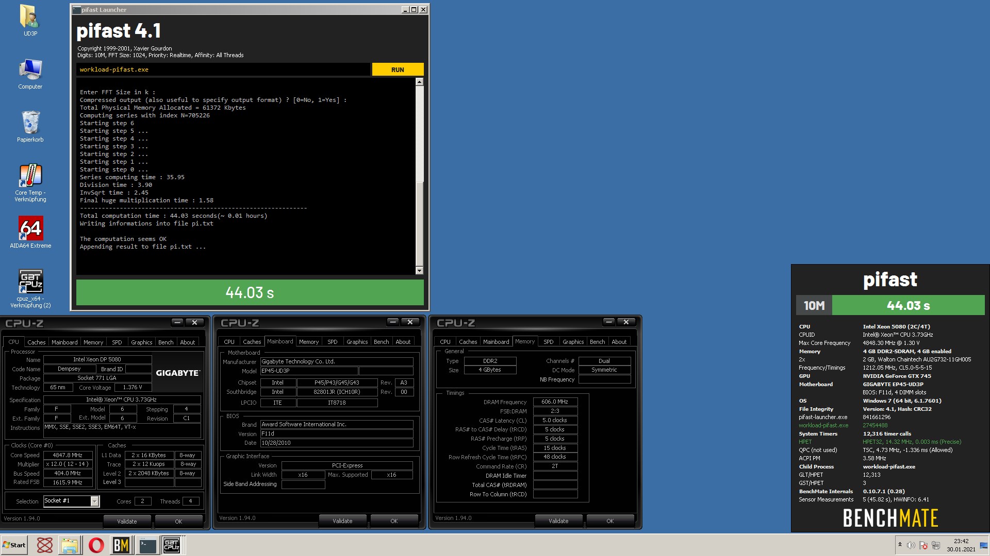The height and width of the screenshot is (556, 990).
Task: Open the Computer desktop icon
Action: point(30,74)
